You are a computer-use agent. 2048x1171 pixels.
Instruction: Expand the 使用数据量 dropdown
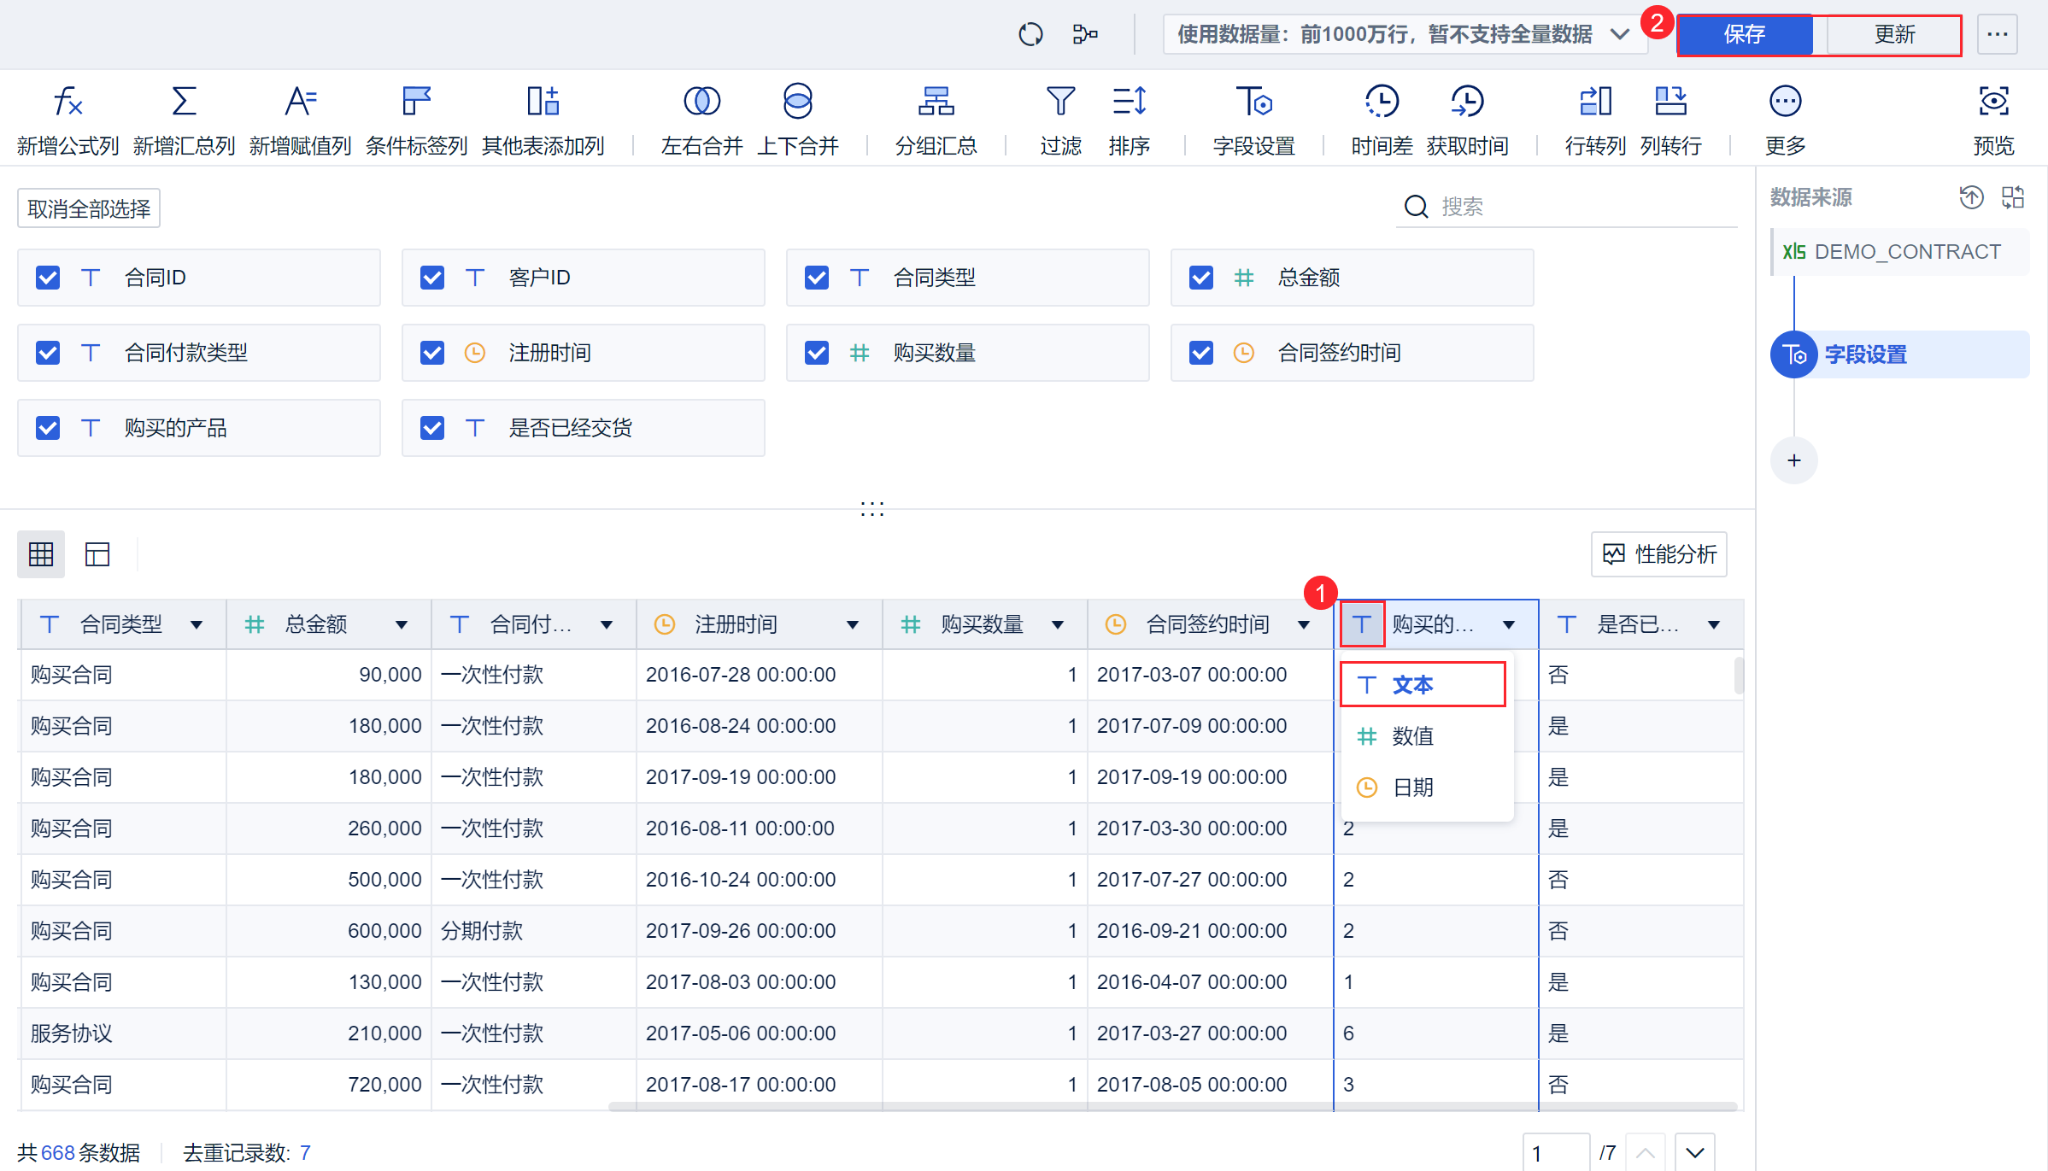[x=1405, y=34]
